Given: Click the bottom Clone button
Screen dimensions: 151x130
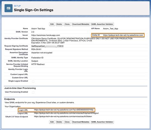Looking at the screenshot, I should click(67, 122).
